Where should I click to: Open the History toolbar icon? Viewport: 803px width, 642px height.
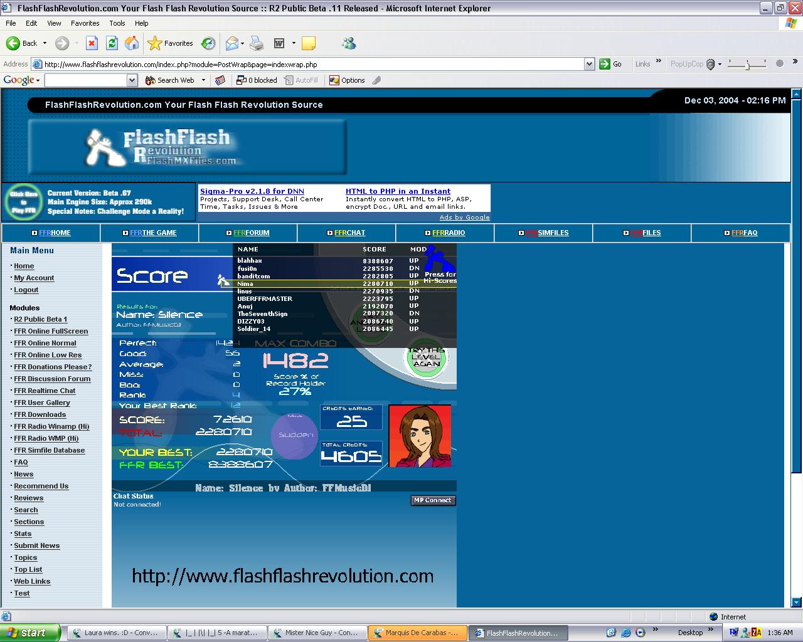click(208, 43)
